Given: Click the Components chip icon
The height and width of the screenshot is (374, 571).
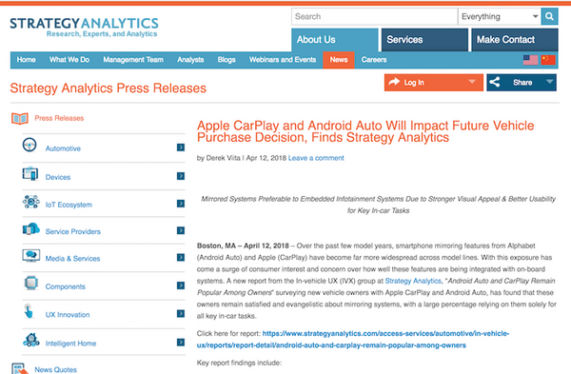Looking at the screenshot, I should (x=31, y=283).
